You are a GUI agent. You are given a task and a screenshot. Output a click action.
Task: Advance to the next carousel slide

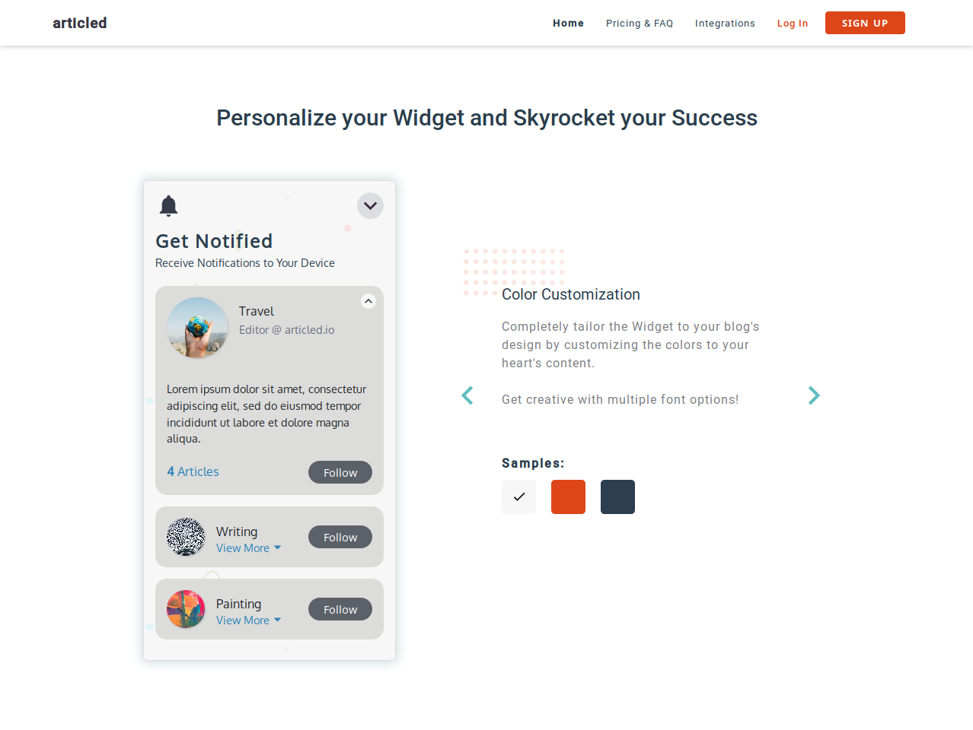[814, 395]
